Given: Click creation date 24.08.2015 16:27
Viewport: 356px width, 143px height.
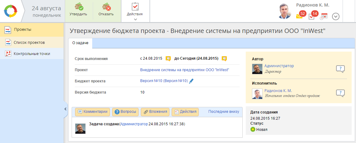Looking at the screenshot, I should tap(265, 118).
